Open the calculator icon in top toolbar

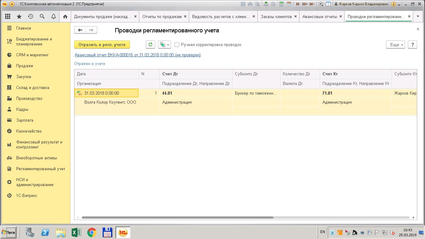[x=282, y=4]
